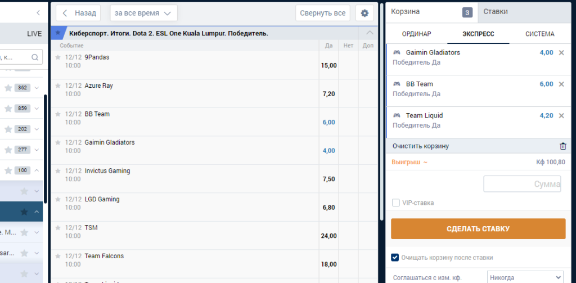
Task: Click the Свернуть все button
Action: (323, 14)
